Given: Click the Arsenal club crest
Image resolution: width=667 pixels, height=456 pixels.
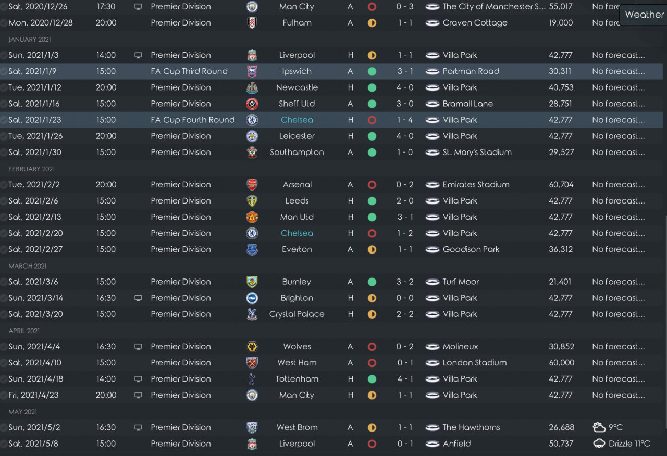Looking at the screenshot, I should click(252, 185).
